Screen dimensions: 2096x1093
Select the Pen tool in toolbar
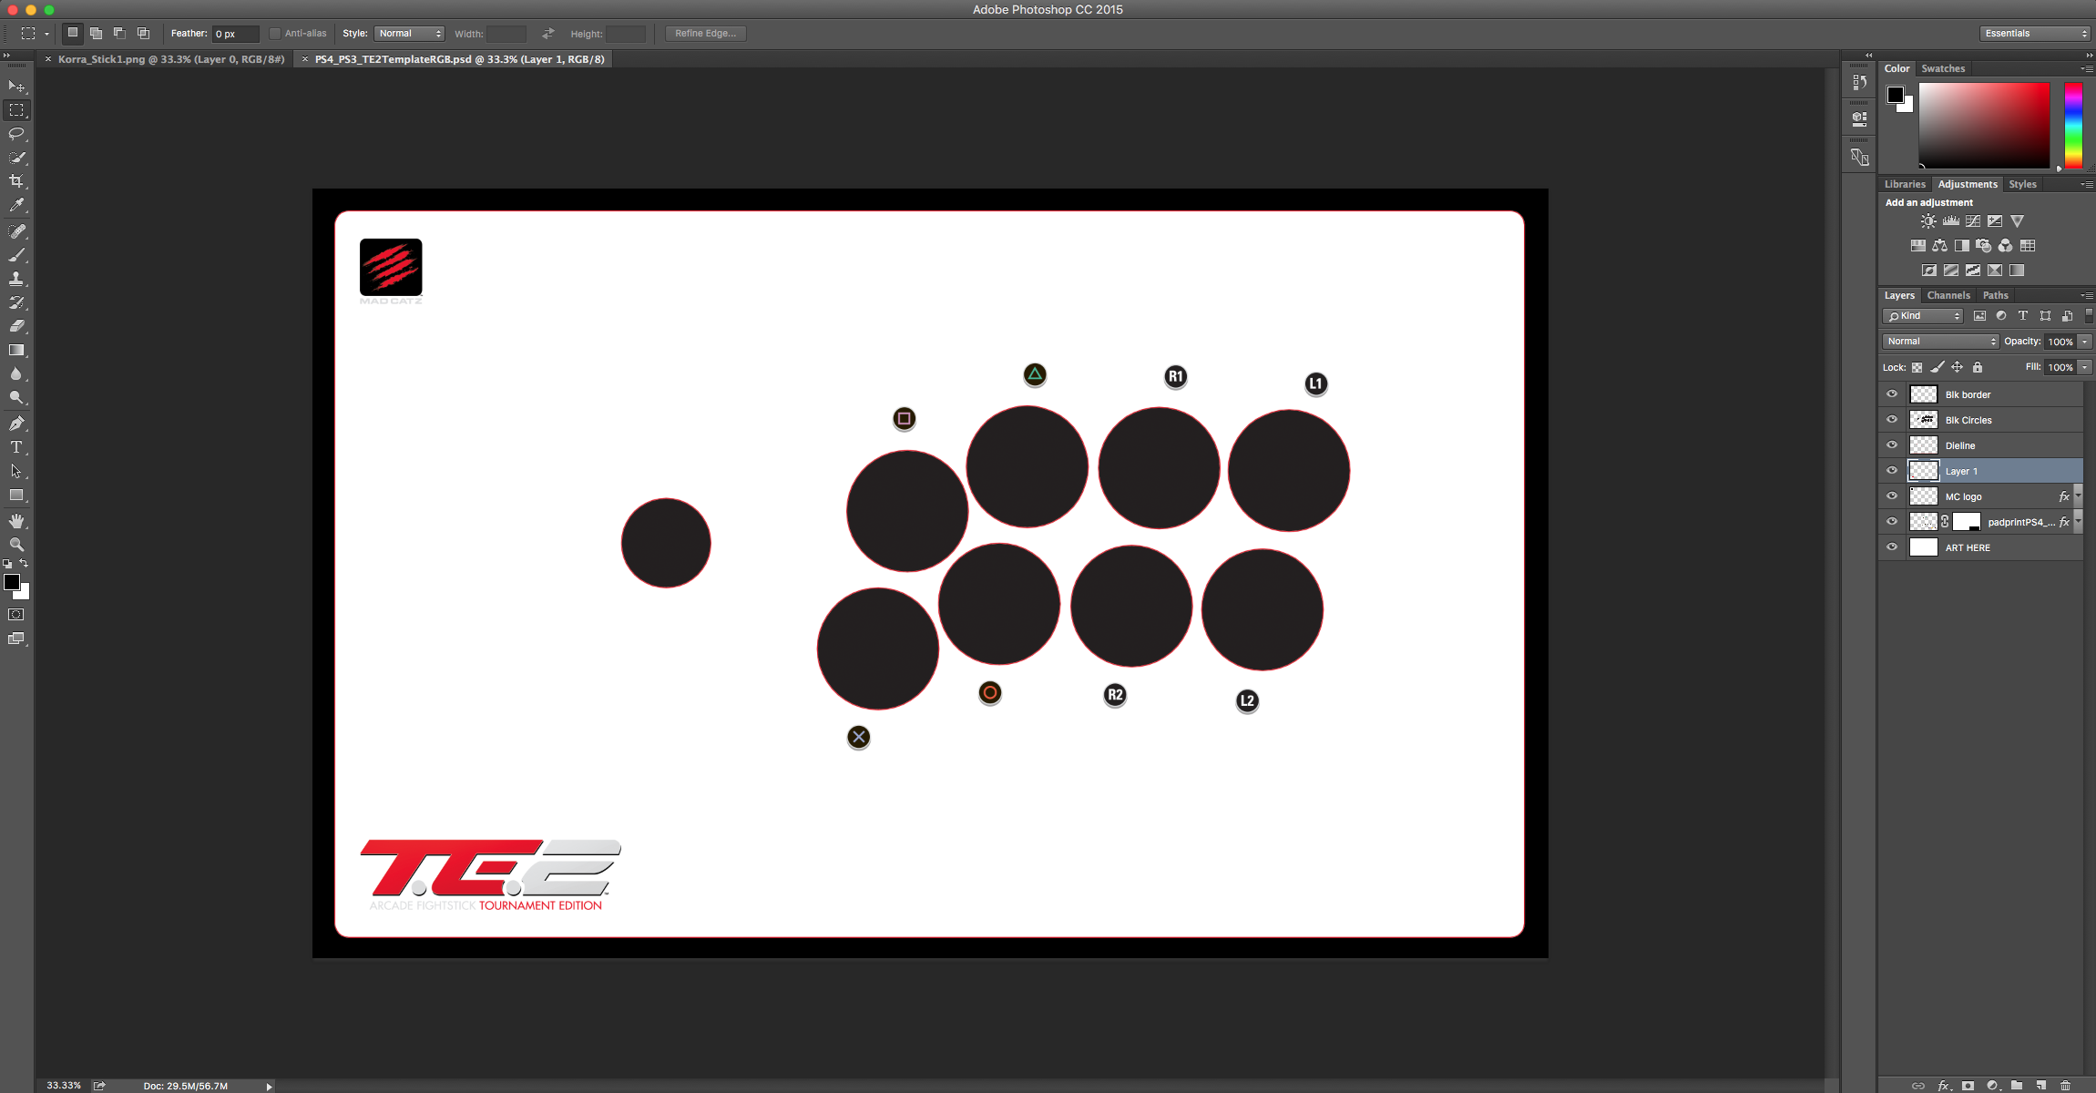click(18, 424)
